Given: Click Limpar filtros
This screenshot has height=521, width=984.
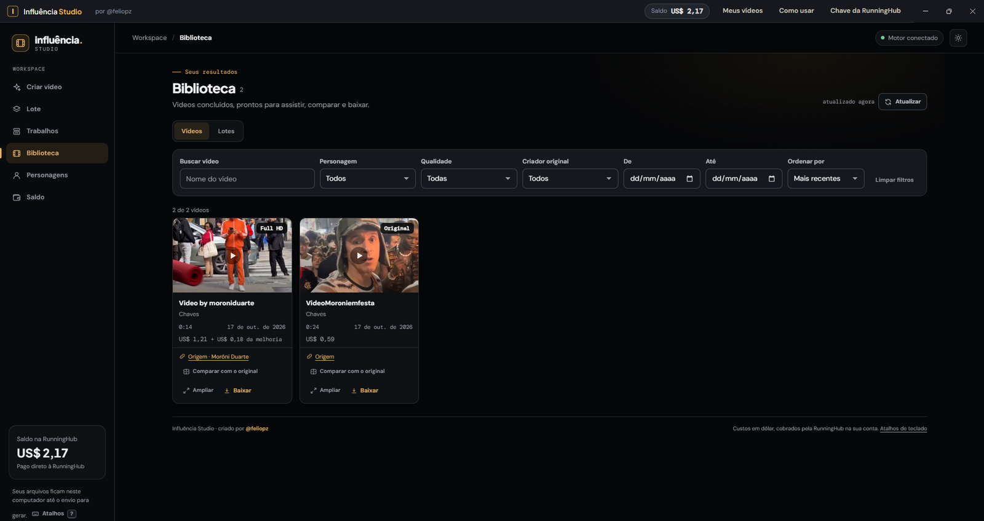Looking at the screenshot, I should (x=894, y=180).
